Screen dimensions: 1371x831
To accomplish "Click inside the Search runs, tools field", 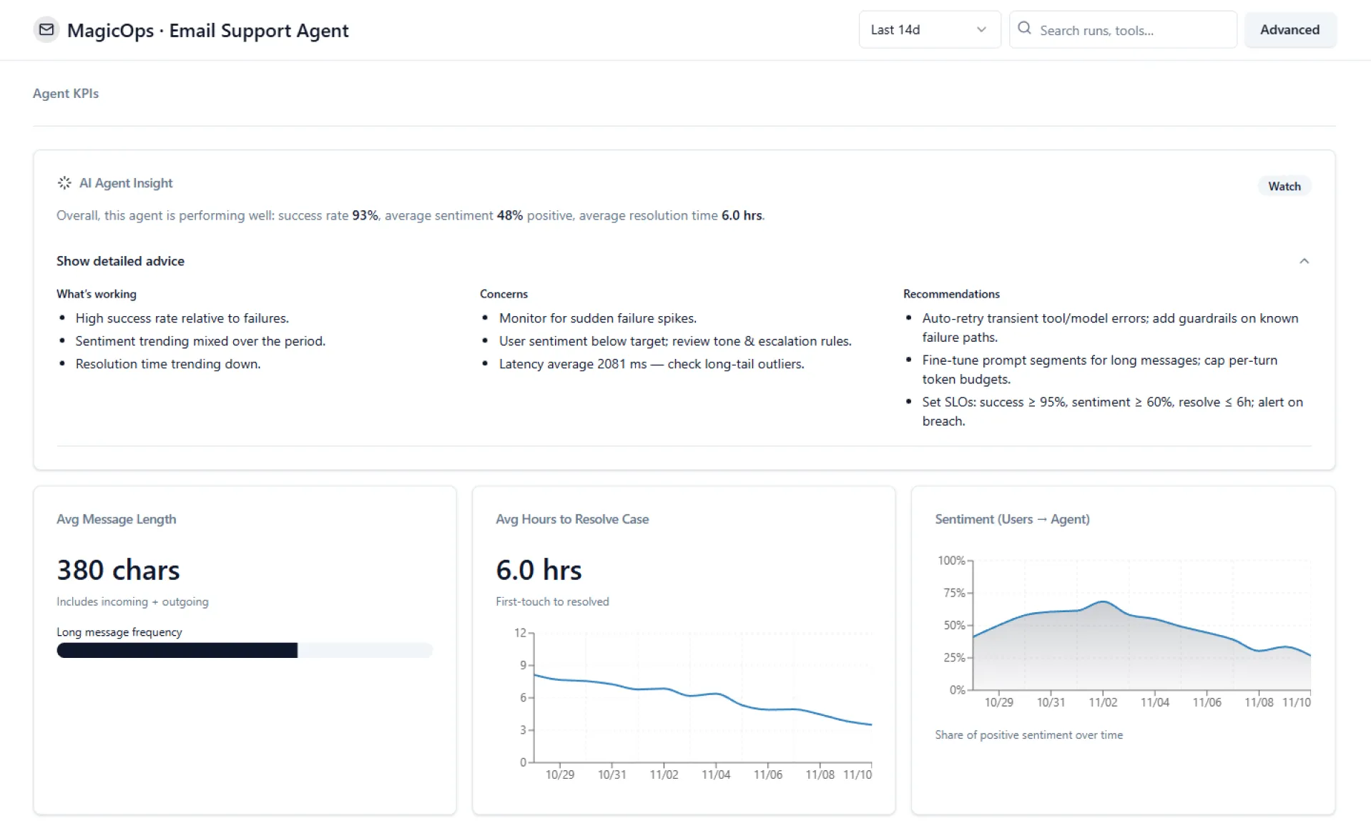I will 1123,29.
